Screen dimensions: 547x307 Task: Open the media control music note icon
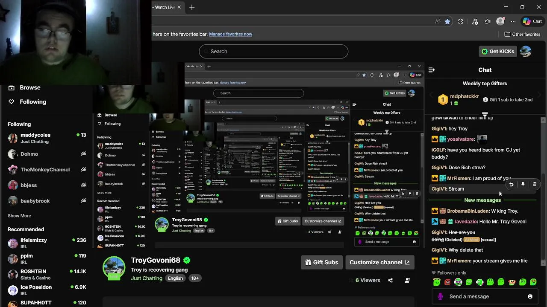coord(475,21)
